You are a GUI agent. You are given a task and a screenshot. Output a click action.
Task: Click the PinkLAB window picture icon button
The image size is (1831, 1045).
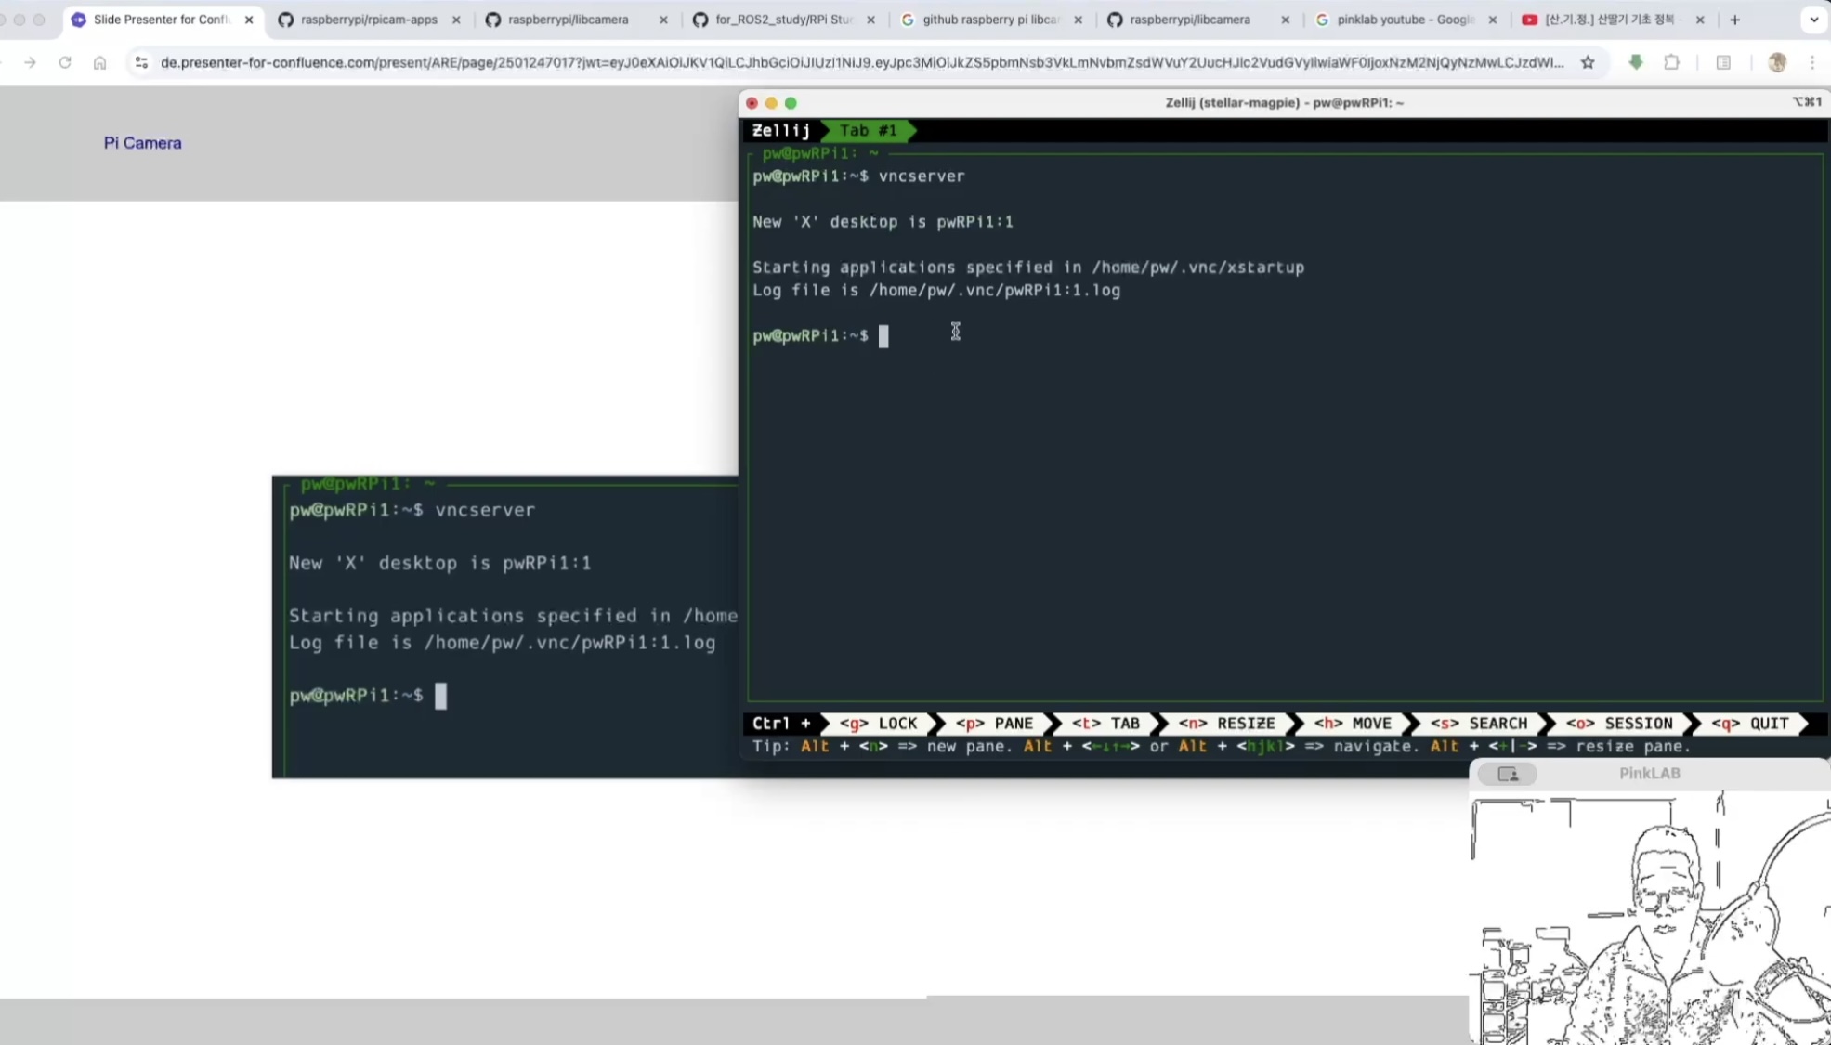point(1508,774)
